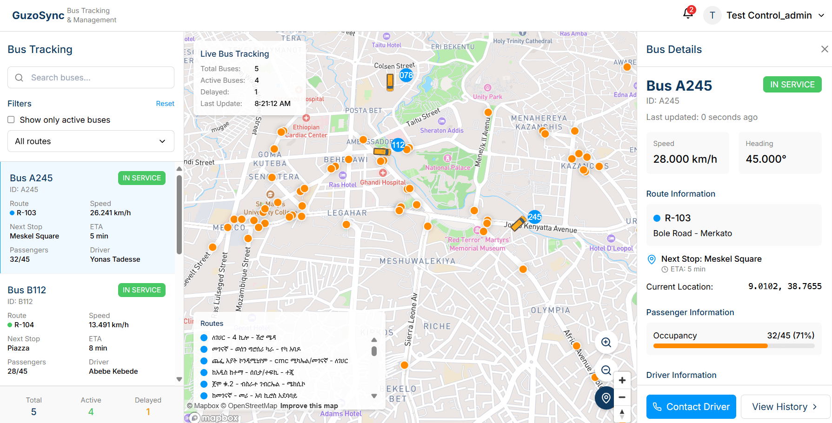Viewport: 832px width, 423px height.
Task: Open View History
Action: (x=785, y=407)
